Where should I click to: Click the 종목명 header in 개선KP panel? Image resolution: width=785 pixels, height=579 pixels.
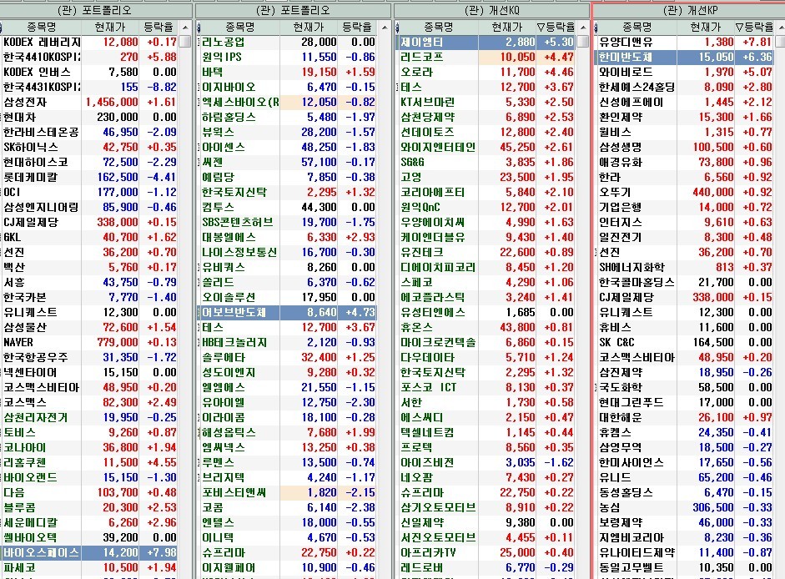click(637, 27)
